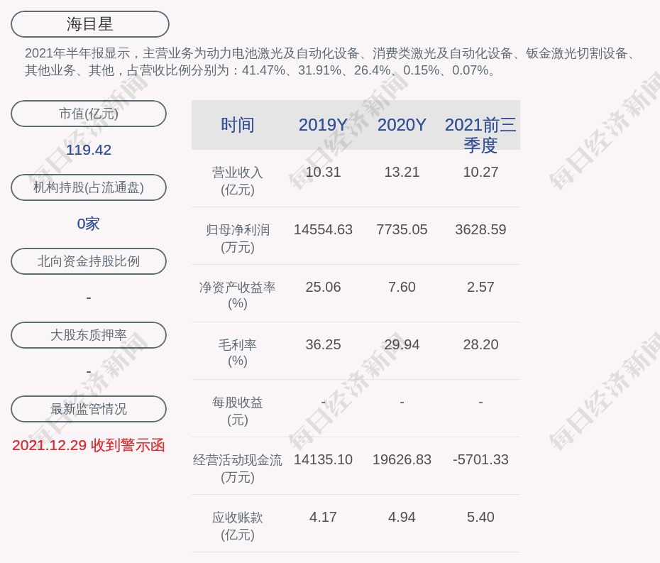Click the 2021年半年报显示 description paragraph

point(331,62)
